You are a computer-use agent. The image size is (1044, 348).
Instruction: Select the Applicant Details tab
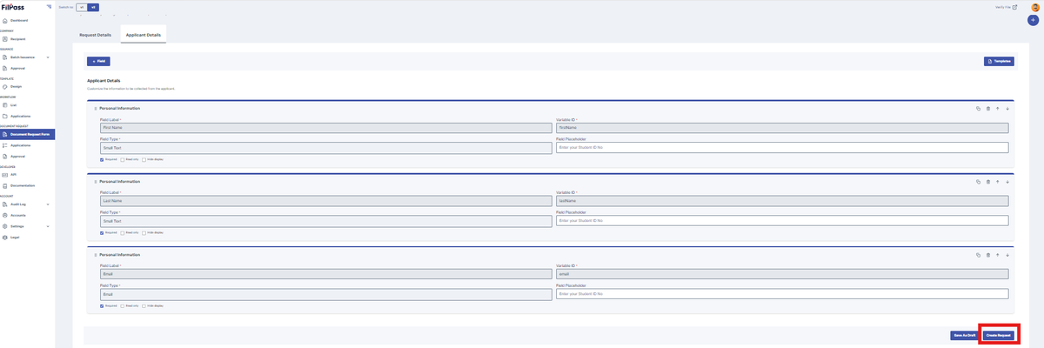[144, 35]
